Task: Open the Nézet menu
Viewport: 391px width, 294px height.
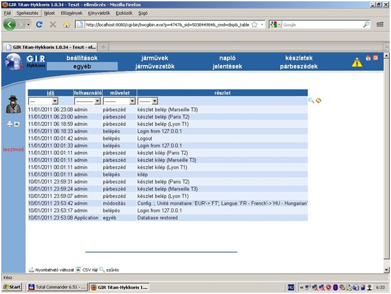Action: [x=49, y=13]
